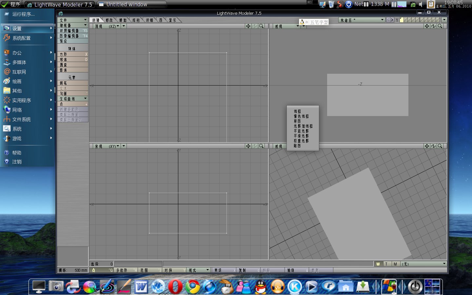Open the Word icon in the dock
Image resolution: width=472 pixels, height=295 pixels.
(x=141, y=287)
